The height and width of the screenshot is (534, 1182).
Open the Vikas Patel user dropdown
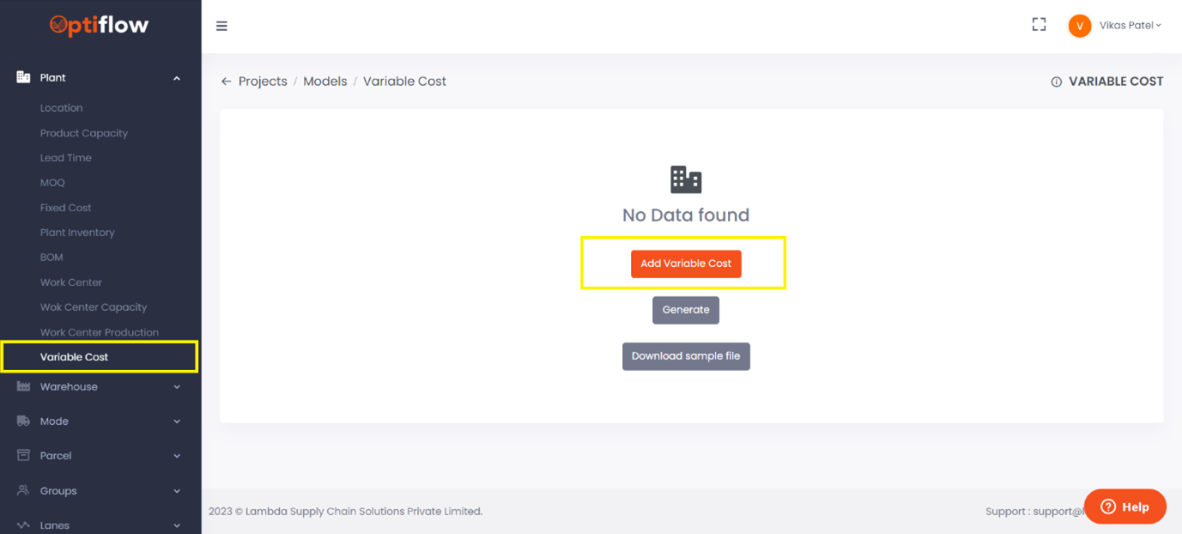coord(1130,26)
